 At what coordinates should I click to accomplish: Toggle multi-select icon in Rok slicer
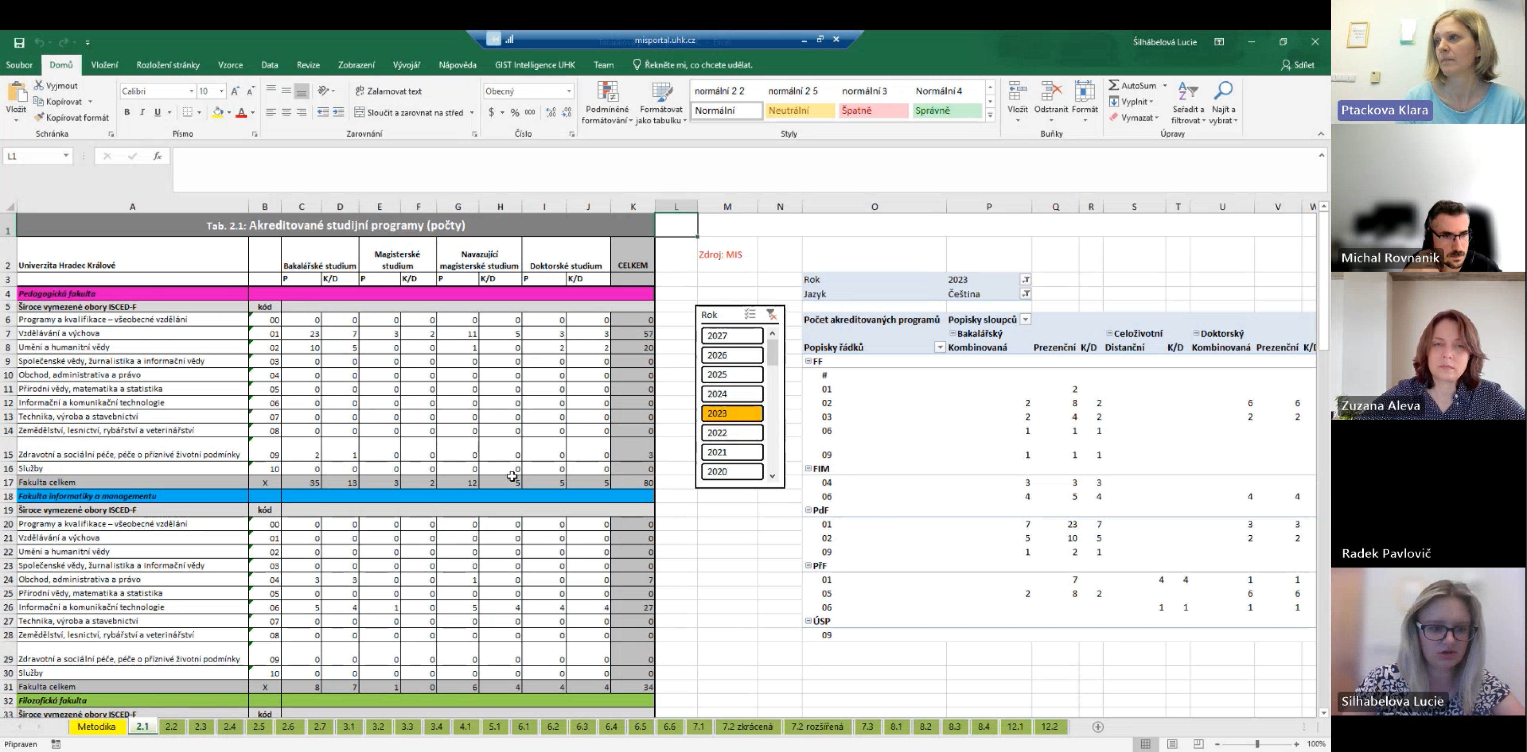point(750,314)
